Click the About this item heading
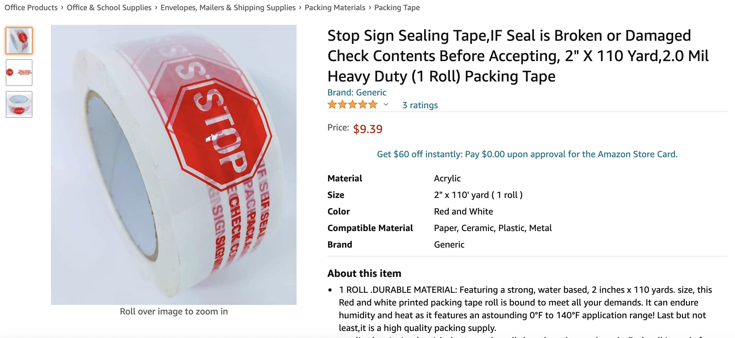Screen dimensions: 735x338 pos(364,273)
